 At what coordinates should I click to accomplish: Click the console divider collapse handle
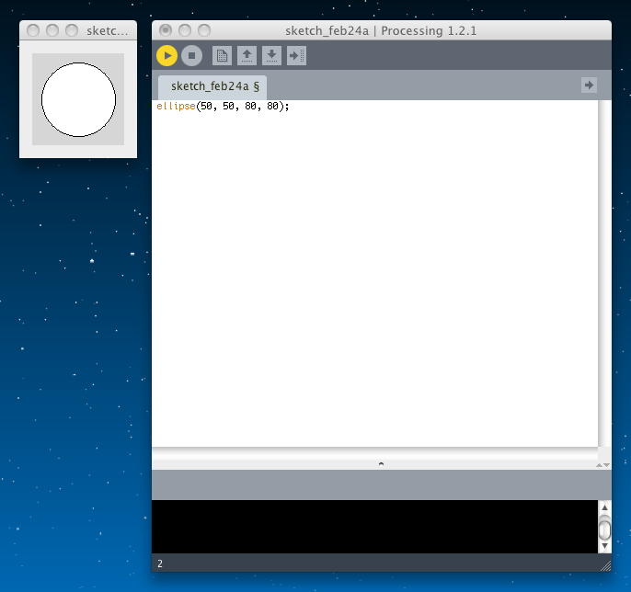pos(381,464)
